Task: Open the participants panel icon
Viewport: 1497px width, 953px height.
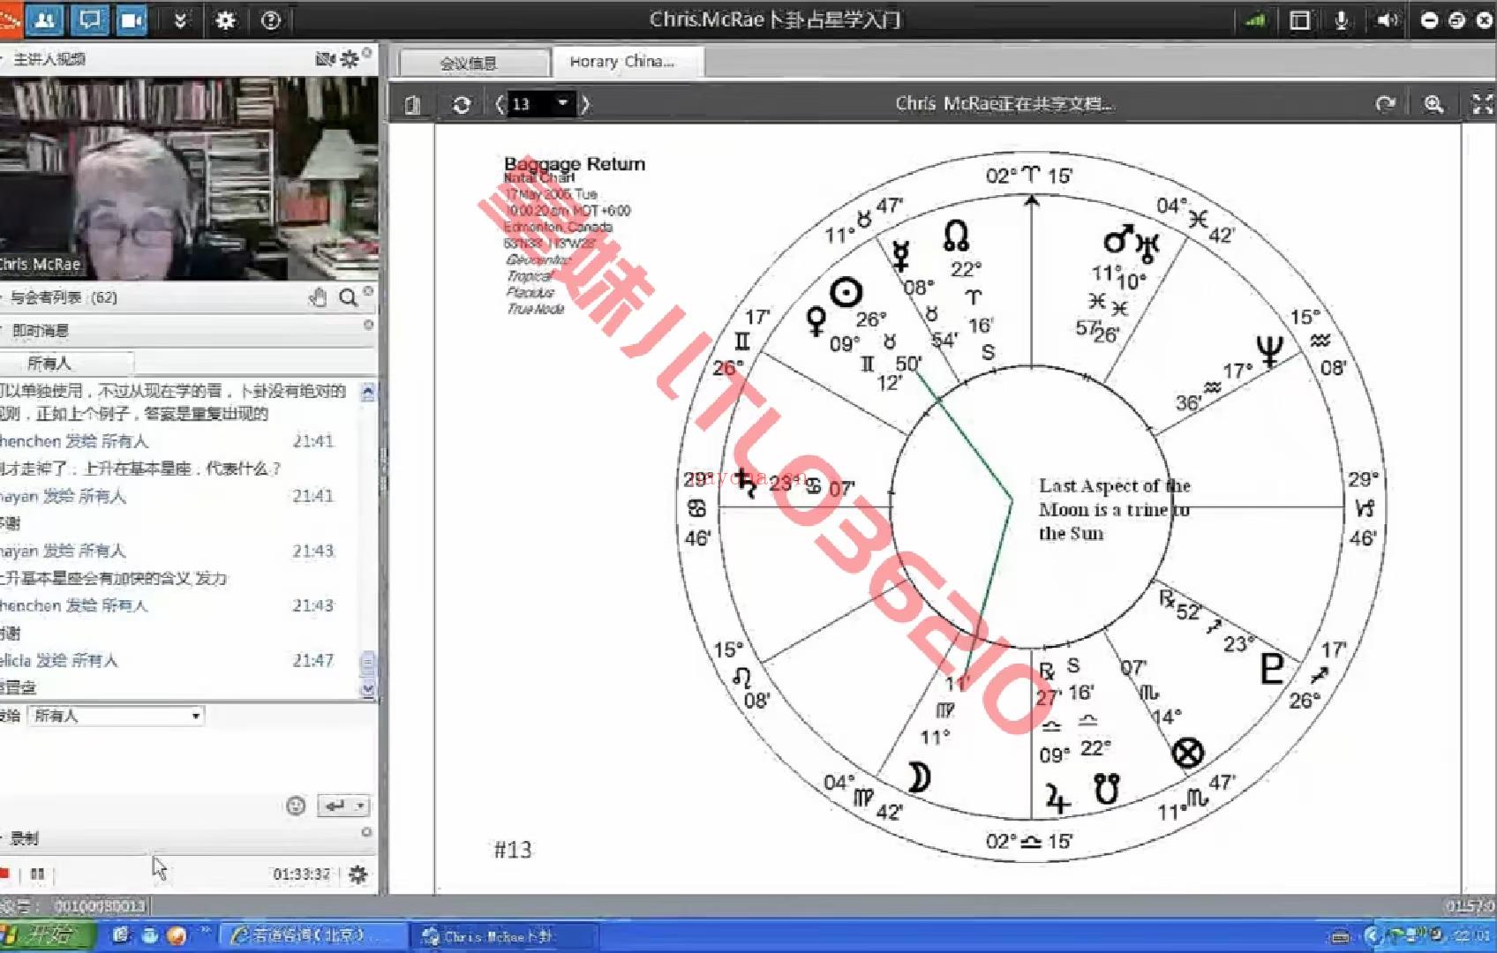Action: (x=44, y=19)
